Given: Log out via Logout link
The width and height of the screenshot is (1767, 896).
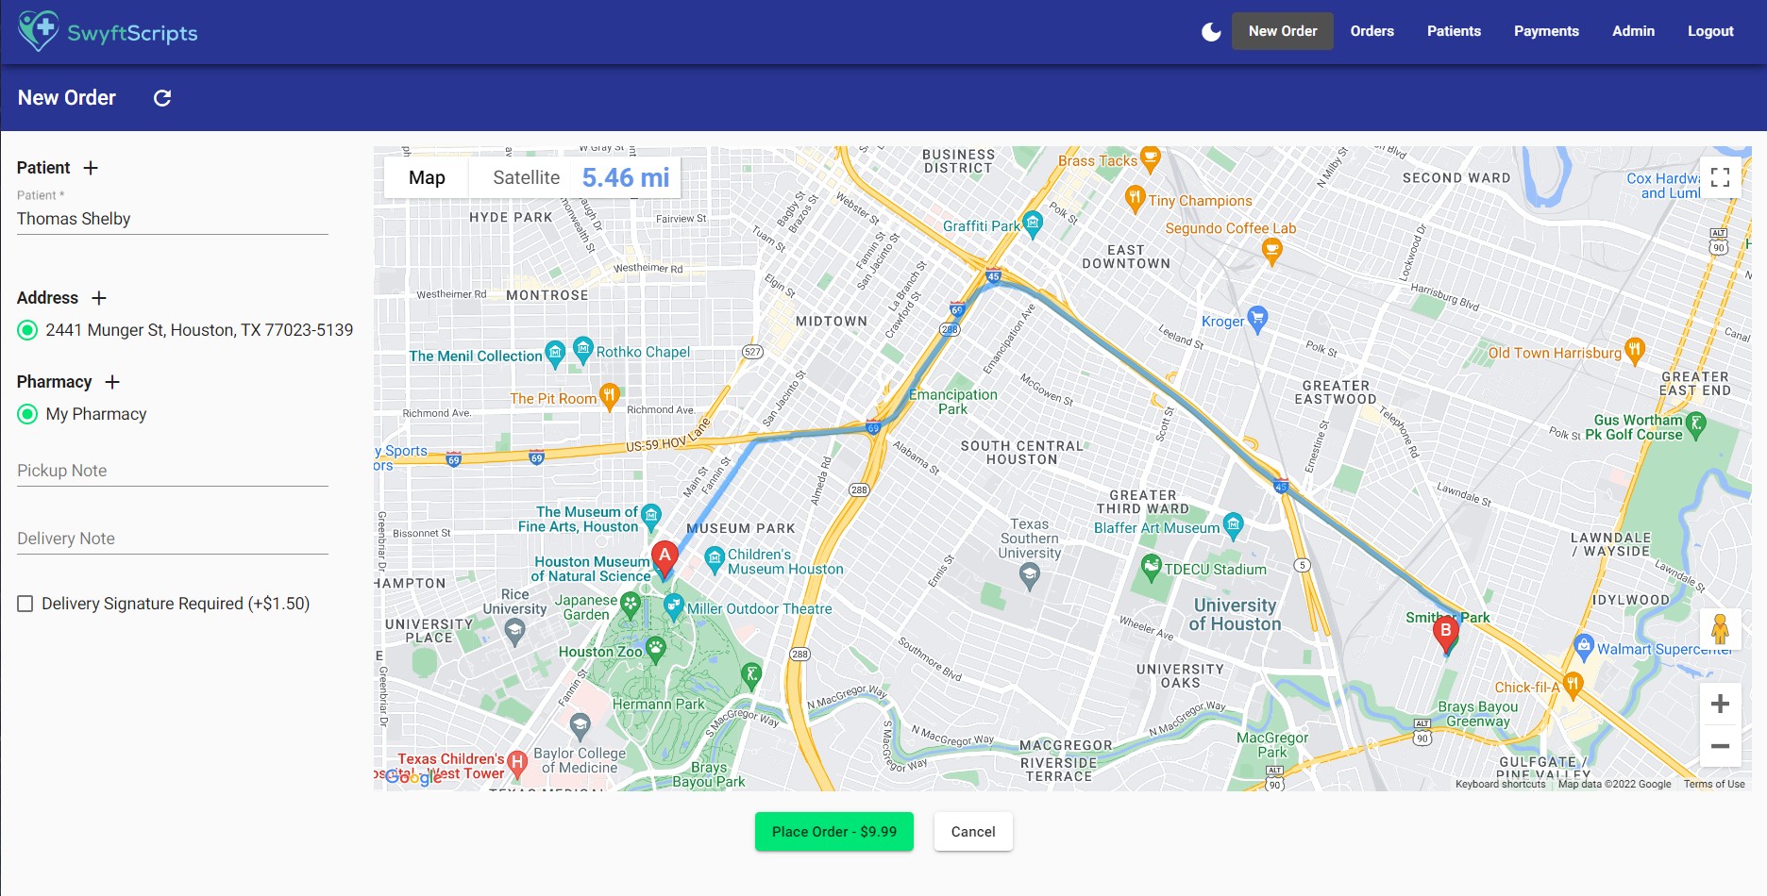Looking at the screenshot, I should pyautogui.click(x=1710, y=31).
